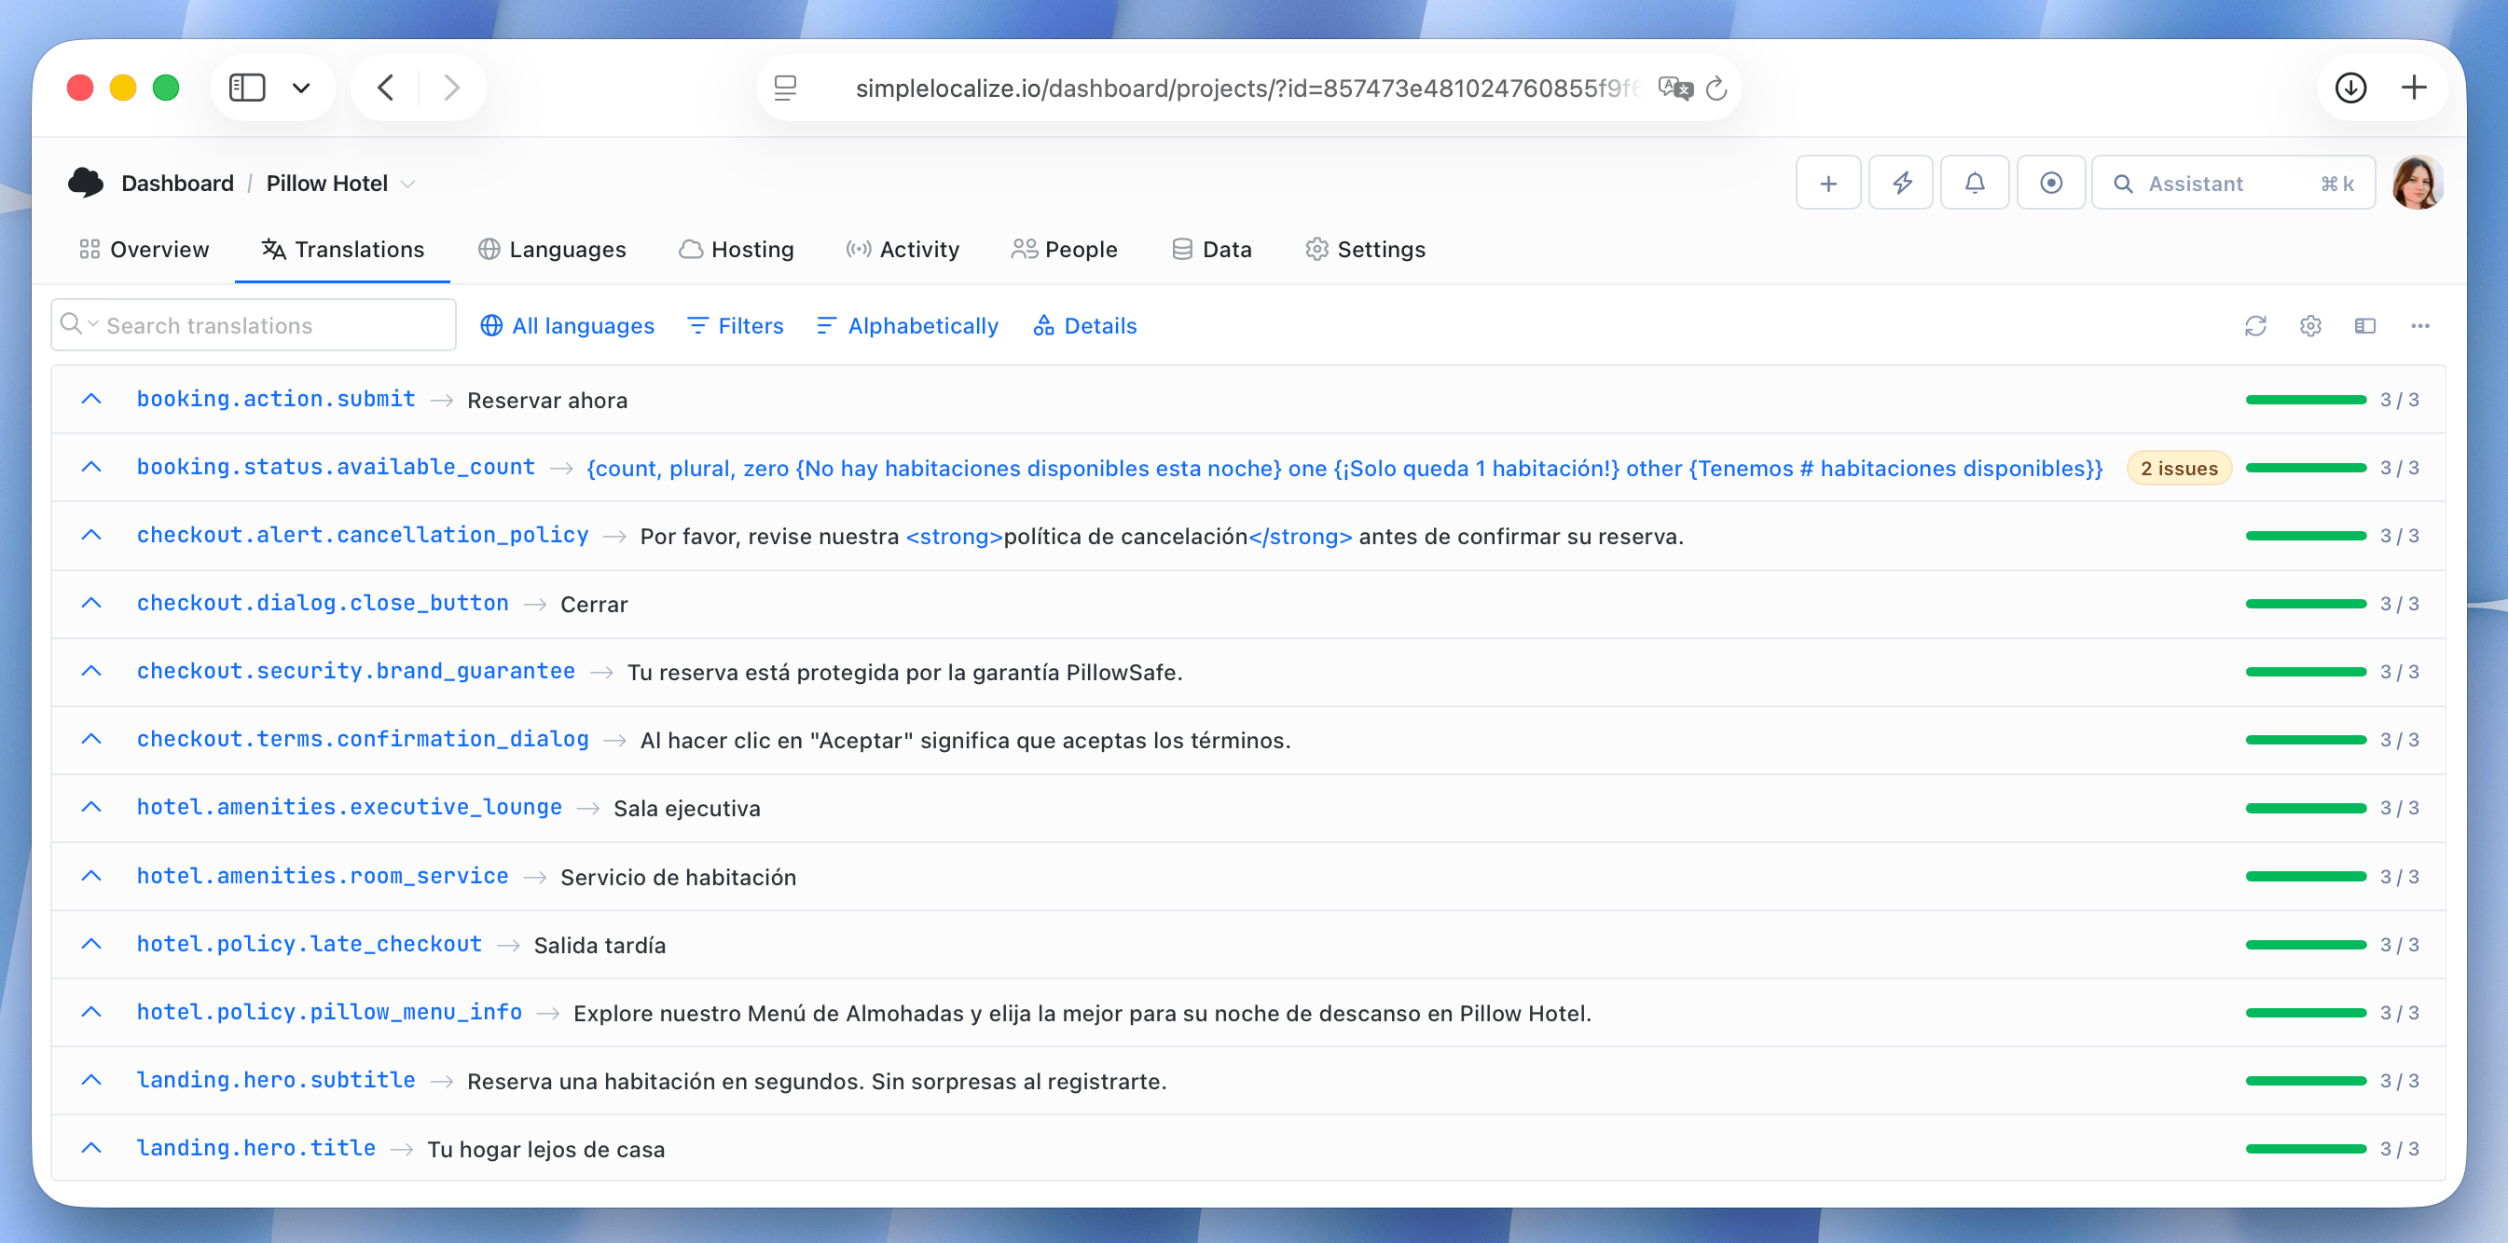
Task: Toggle the side panel layout icon
Action: pos(2364,326)
